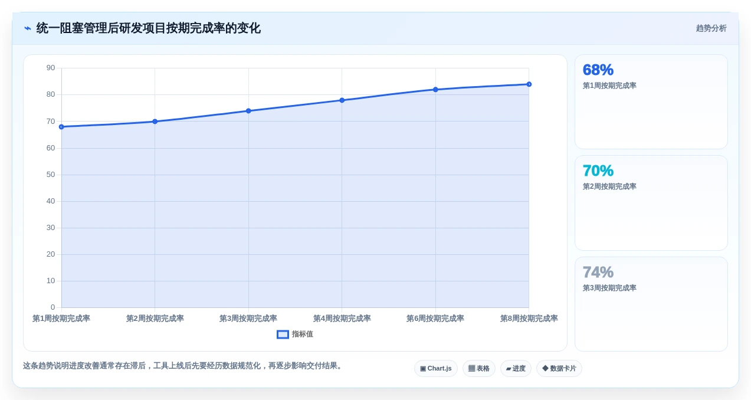The image size is (751, 400).
Task: Select the 第1周按期完成率 data point
Action: 61,127
